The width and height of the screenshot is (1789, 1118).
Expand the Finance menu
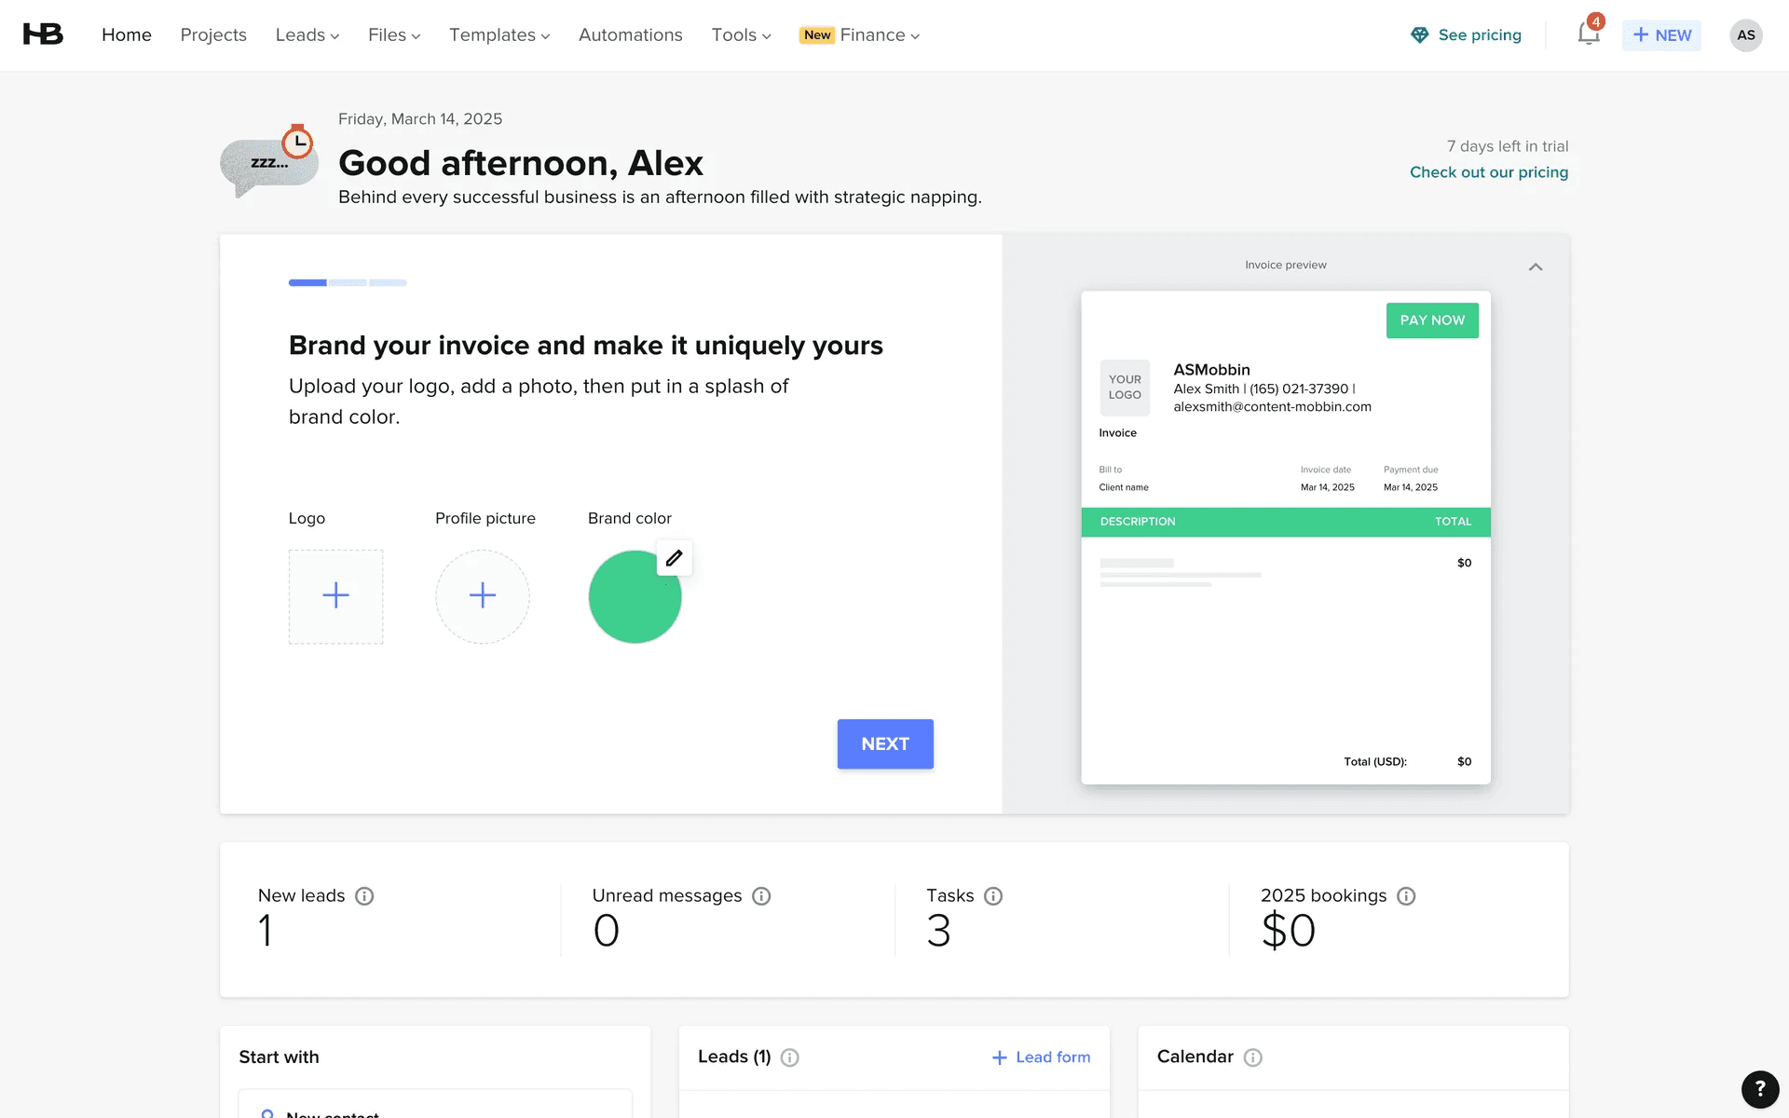[x=879, y=35]
